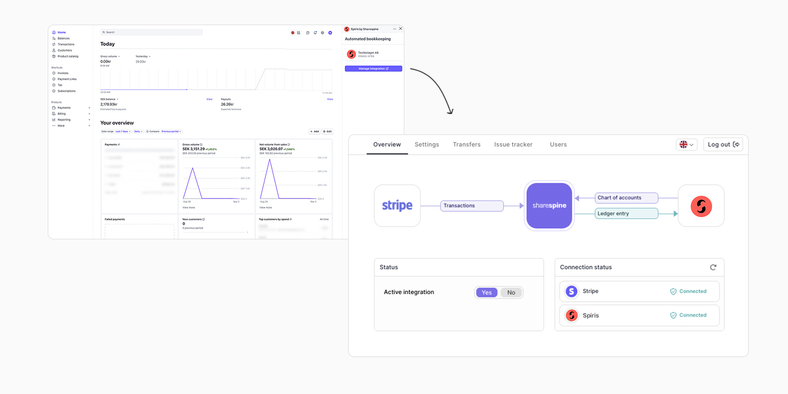Open the three-dot menu in Spiris panel
Screen dimensions: 788x394
[394, 29]
